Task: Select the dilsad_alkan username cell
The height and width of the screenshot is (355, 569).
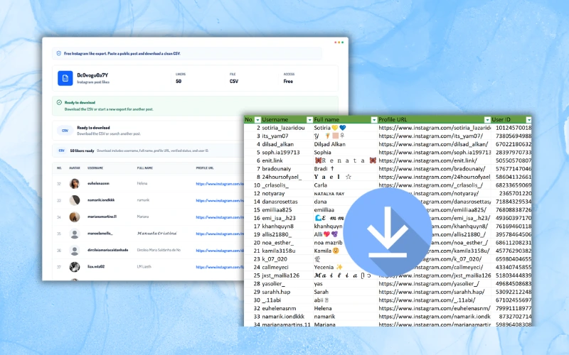Action: pos(287,144)
